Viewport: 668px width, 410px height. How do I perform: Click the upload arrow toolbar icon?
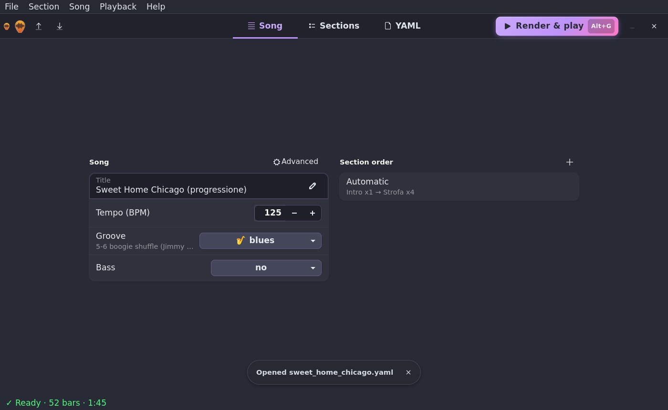click(39, 26)
